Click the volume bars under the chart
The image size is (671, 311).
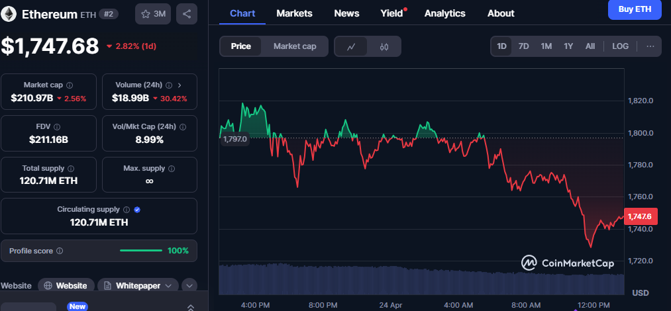(421, 279)
